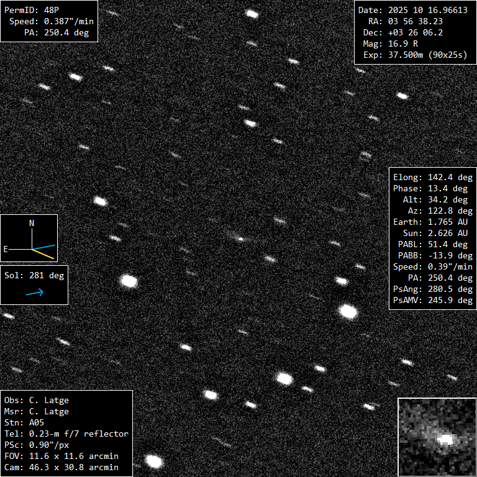Click the FOV 11.6 x 11.6 arcmin line
This screenshot has width=477, height=477.
click(x=61, y=456)
